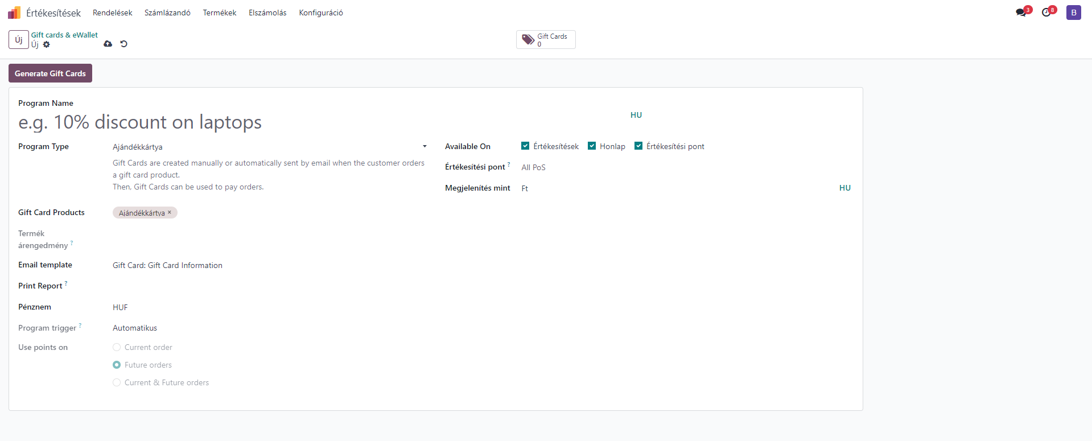Open the Rendelések menu

[113, 13]
